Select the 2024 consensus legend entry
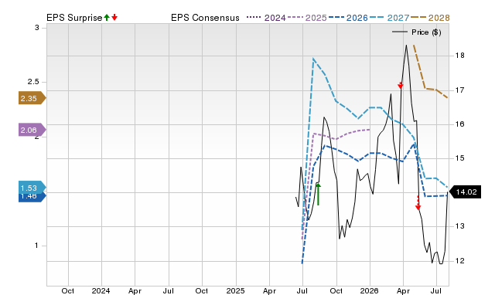Image resolution: width=495 pixels, height=295 pixels. 266,18
